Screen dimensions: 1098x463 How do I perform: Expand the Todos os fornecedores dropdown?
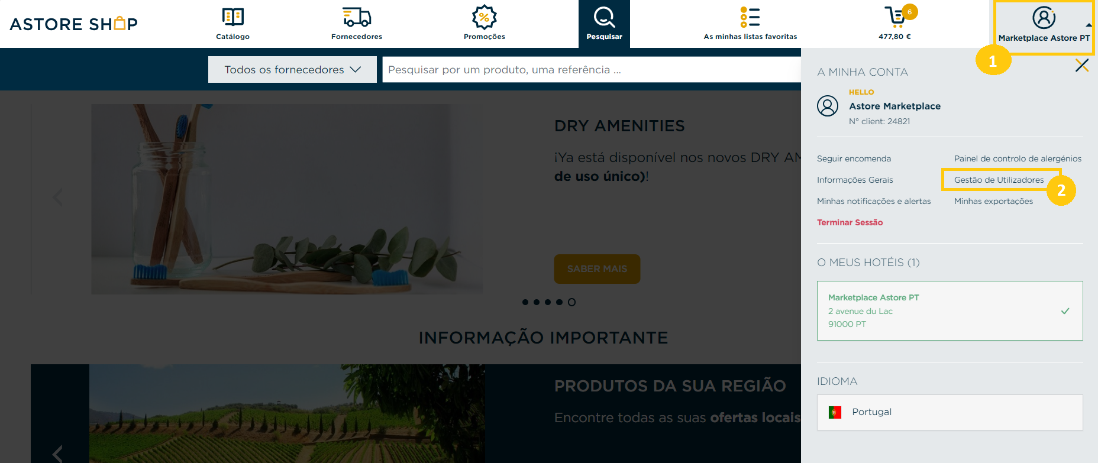pos(292,69)
